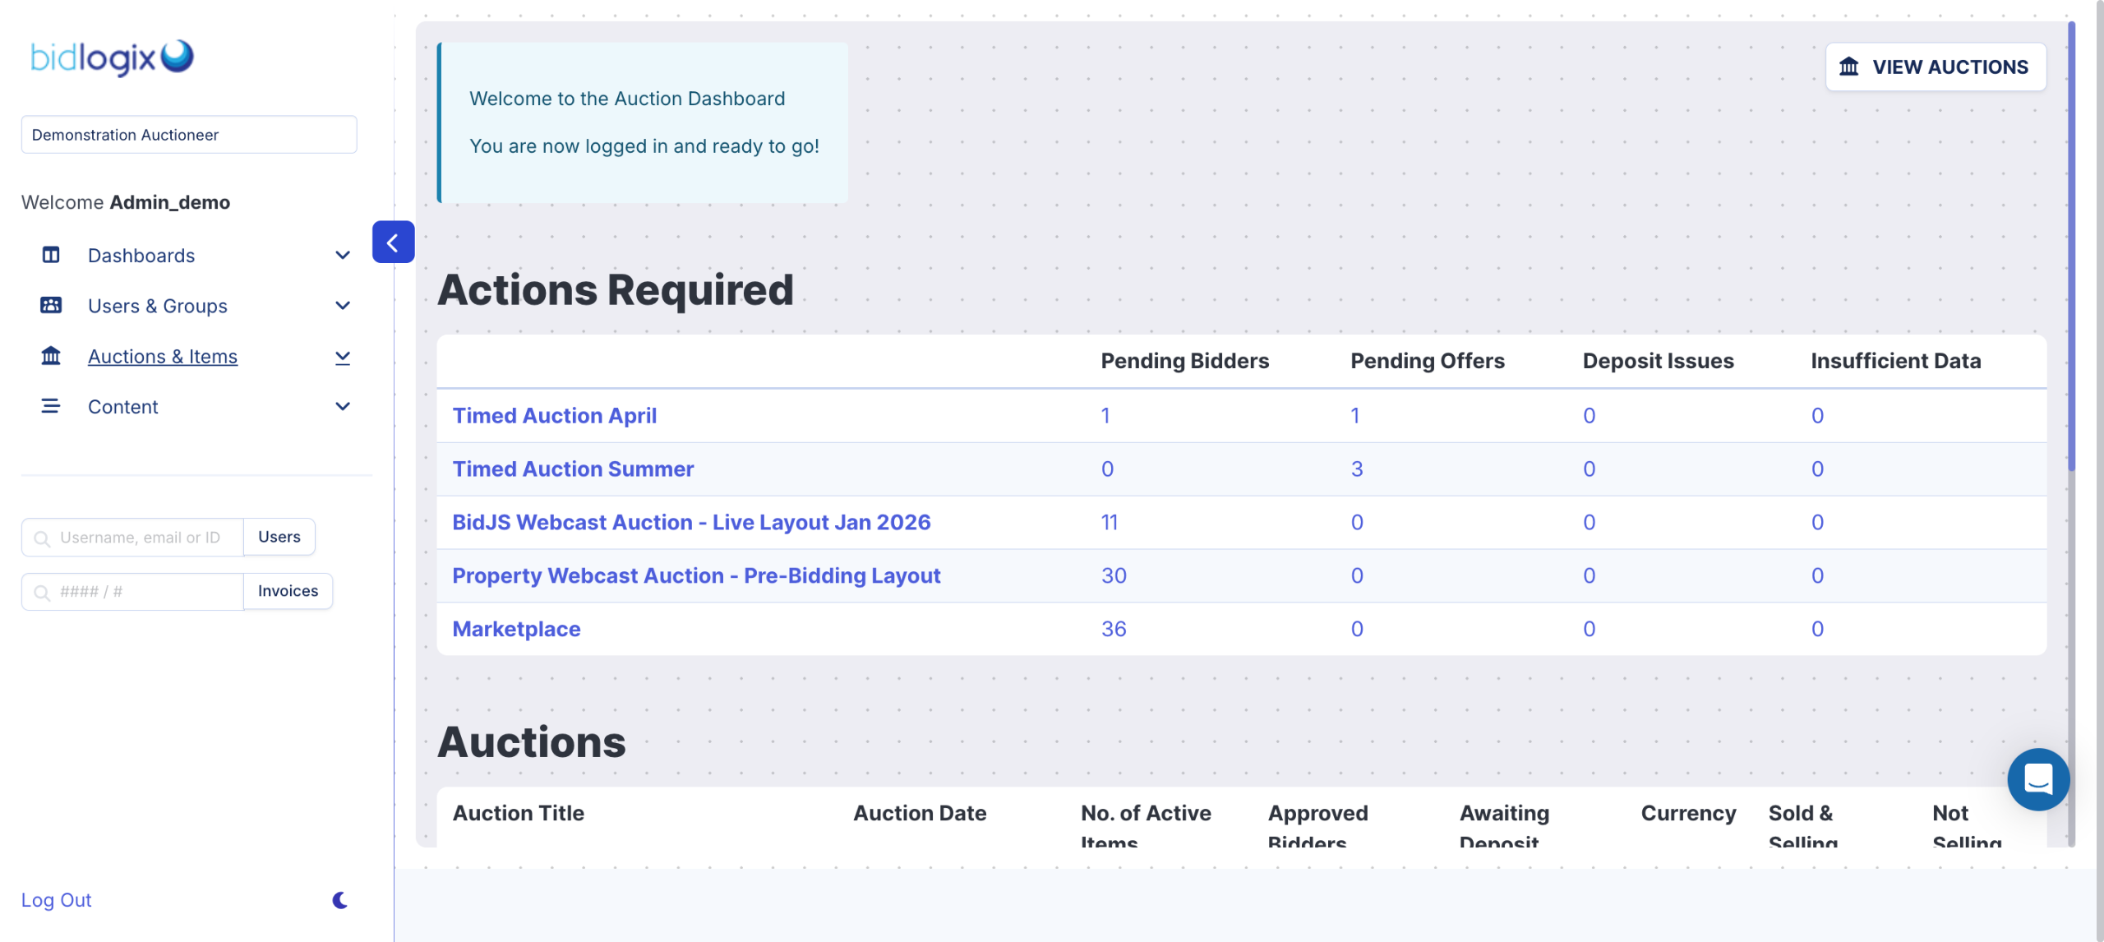Viewport: 2104px width, 942px height.
Task: Open Timed Auction April
Action: pos(554,416)
